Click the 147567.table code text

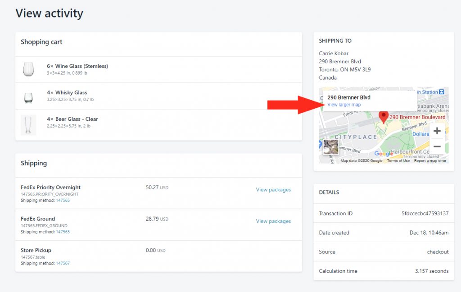pos(33,257)
